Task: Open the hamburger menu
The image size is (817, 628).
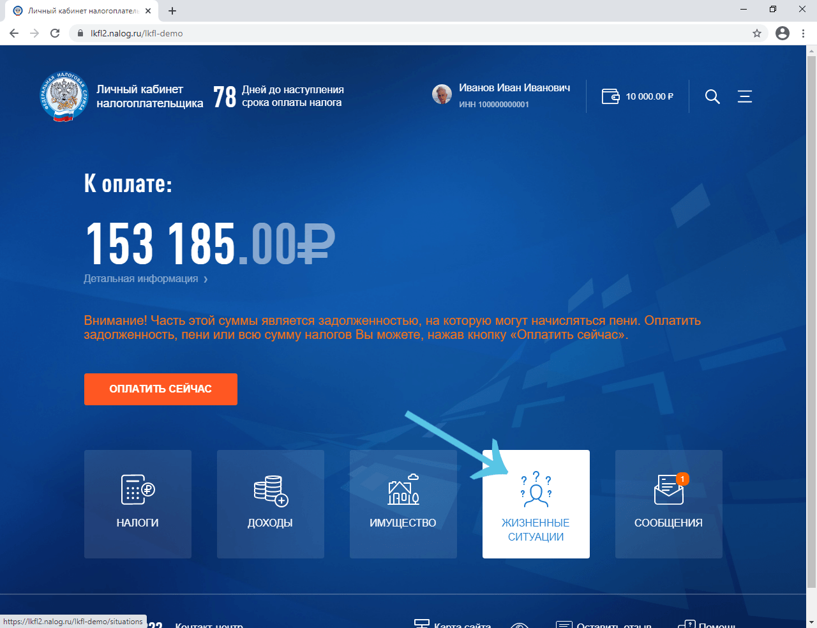Action: [744, 96]
